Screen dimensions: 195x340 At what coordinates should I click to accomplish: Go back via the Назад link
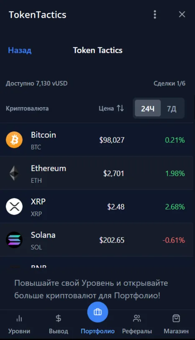tap(20, 50)
